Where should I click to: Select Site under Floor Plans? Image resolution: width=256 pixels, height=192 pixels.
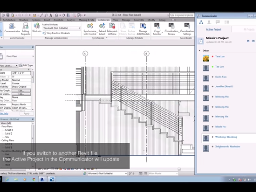7,137
